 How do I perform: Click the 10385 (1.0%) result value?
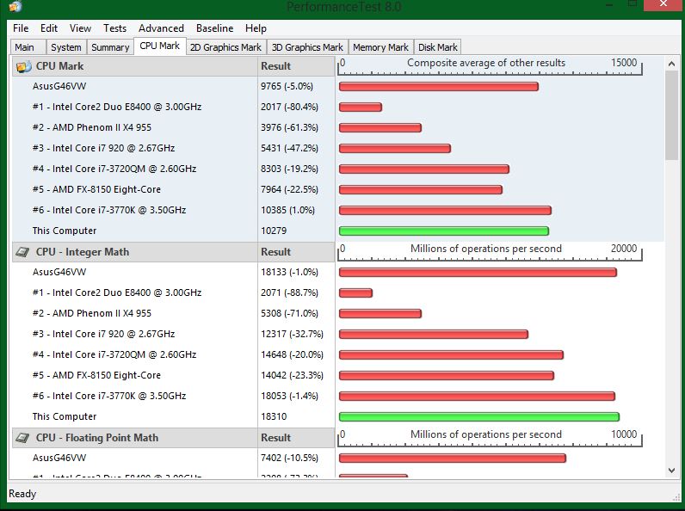pyautogui.click(x=288, y=210)
